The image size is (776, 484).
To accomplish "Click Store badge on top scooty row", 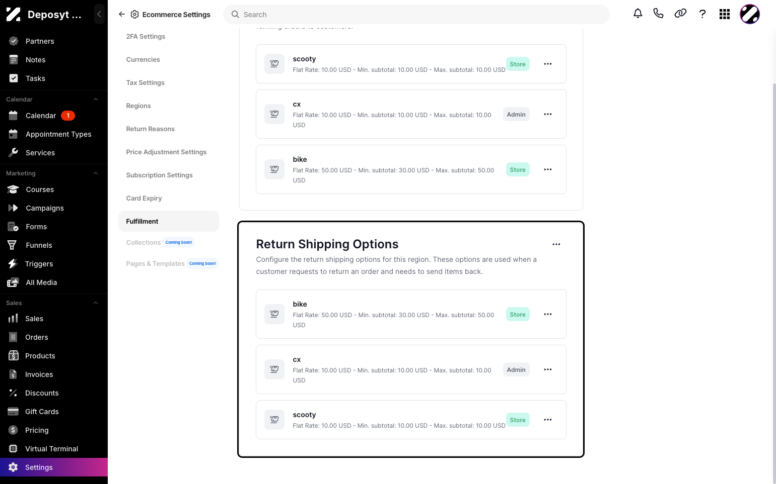I will [x=518, y=64].
